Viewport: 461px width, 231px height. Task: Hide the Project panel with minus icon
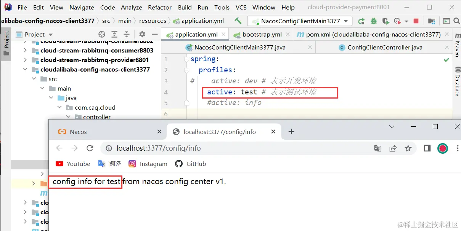click(x=154, y=34)
